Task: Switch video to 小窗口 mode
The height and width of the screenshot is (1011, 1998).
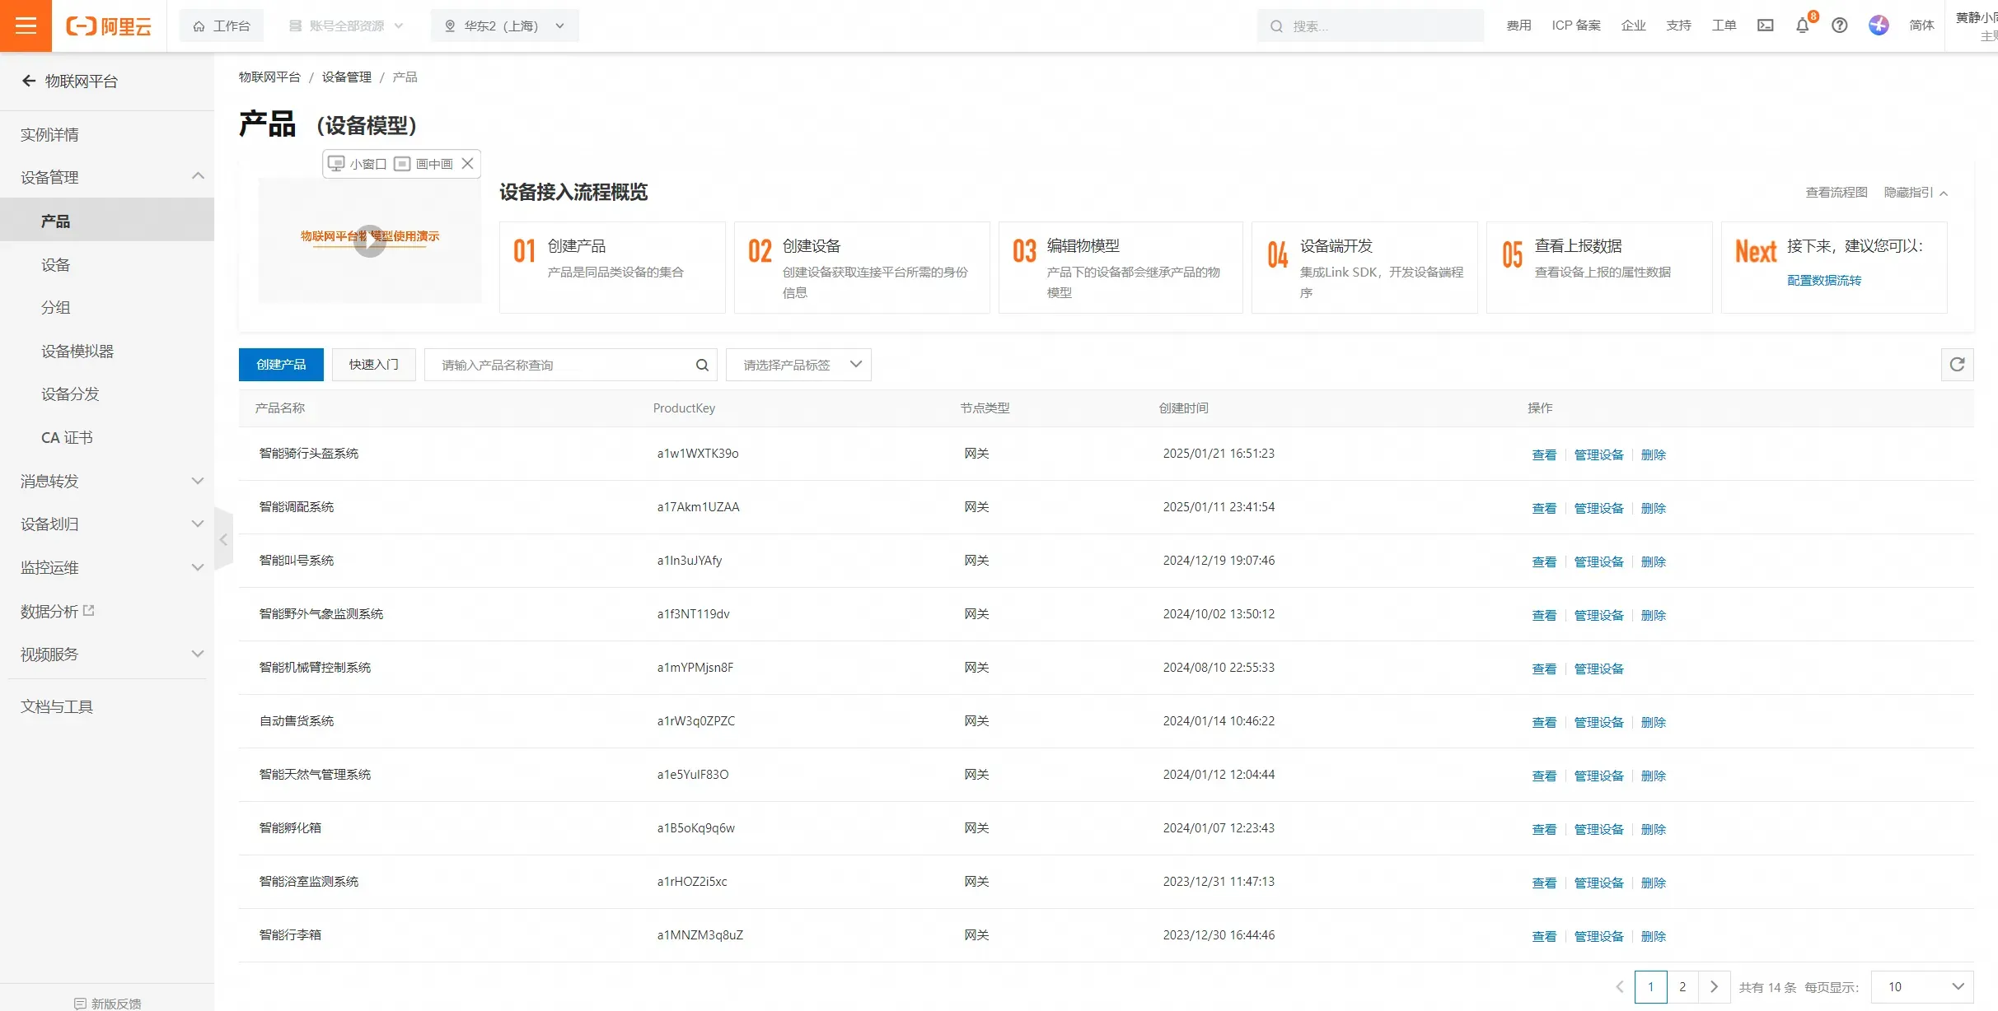Action: (358, 164)
